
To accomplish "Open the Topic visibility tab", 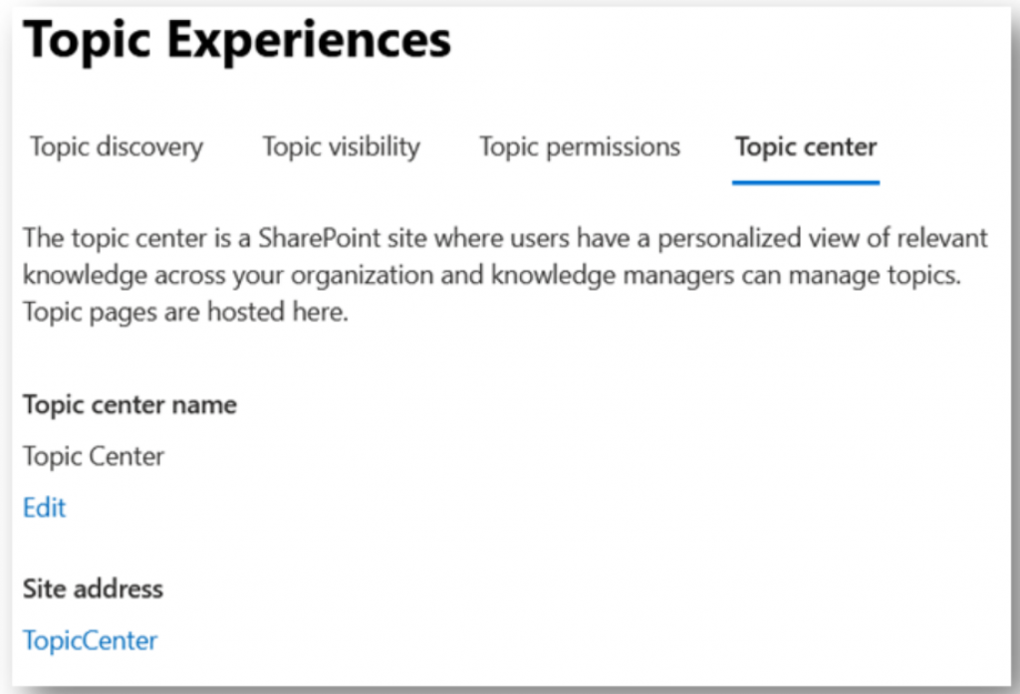I will click(342, 147).
